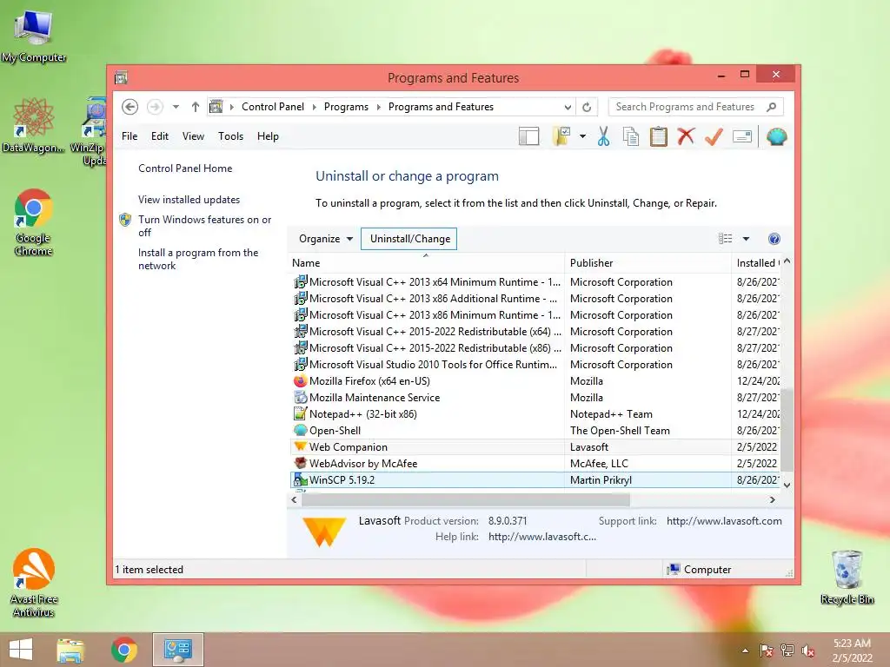Open the Edit menu
The width and height of the screenshot is (890, 667).
point(160,136)
